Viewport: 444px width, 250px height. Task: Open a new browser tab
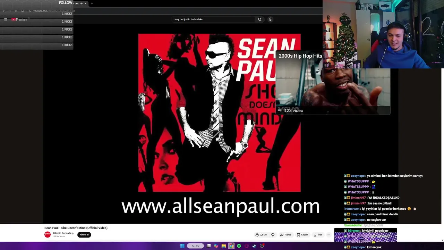[92, 3]
